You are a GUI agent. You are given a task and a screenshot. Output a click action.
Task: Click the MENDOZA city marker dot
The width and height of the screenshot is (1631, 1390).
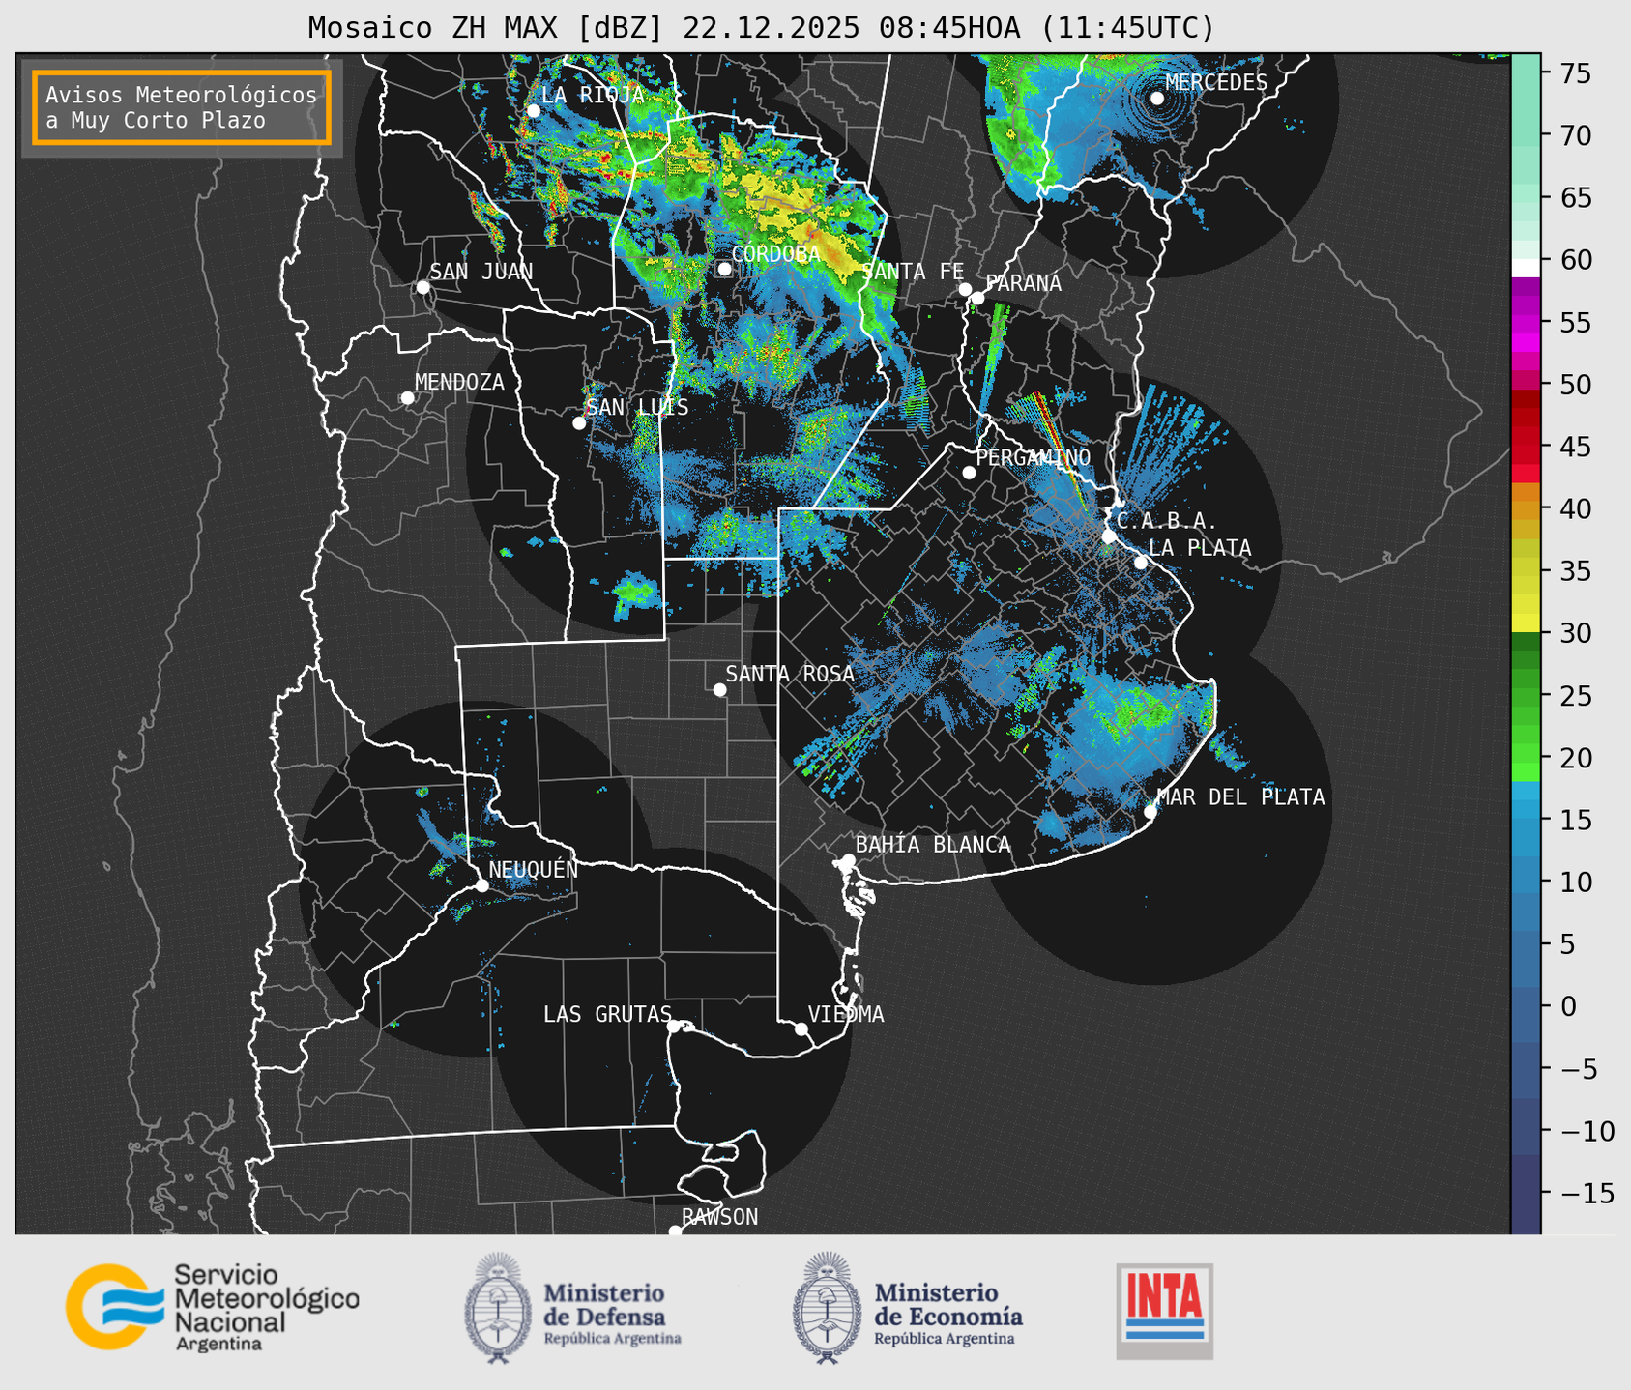pos(408,398)
